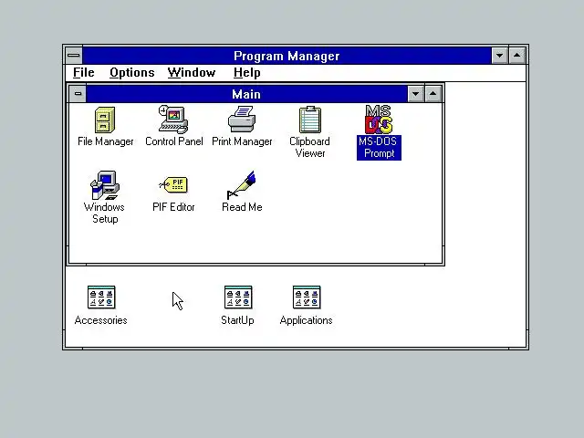Viewport: 584px width, 438px height.
Task: Open the File menu
Action: tap(83, 73)
